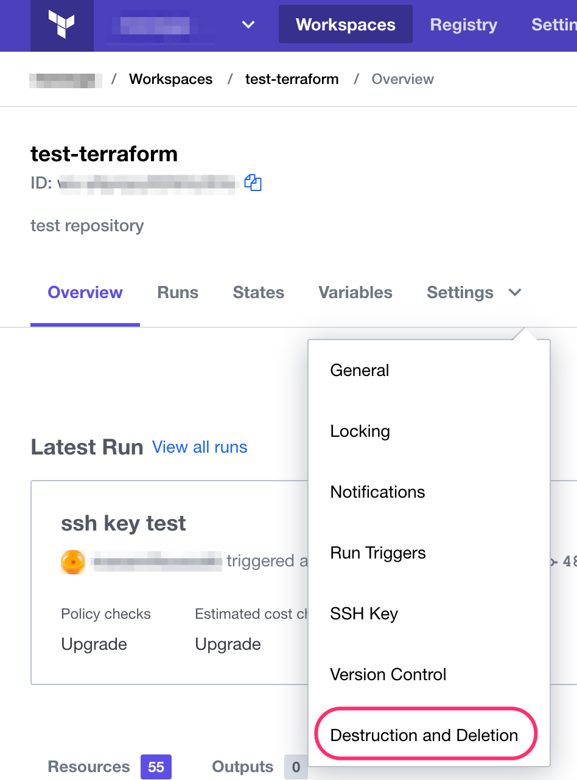Open the cut-off Settings item in top navigation

(554, 25)
